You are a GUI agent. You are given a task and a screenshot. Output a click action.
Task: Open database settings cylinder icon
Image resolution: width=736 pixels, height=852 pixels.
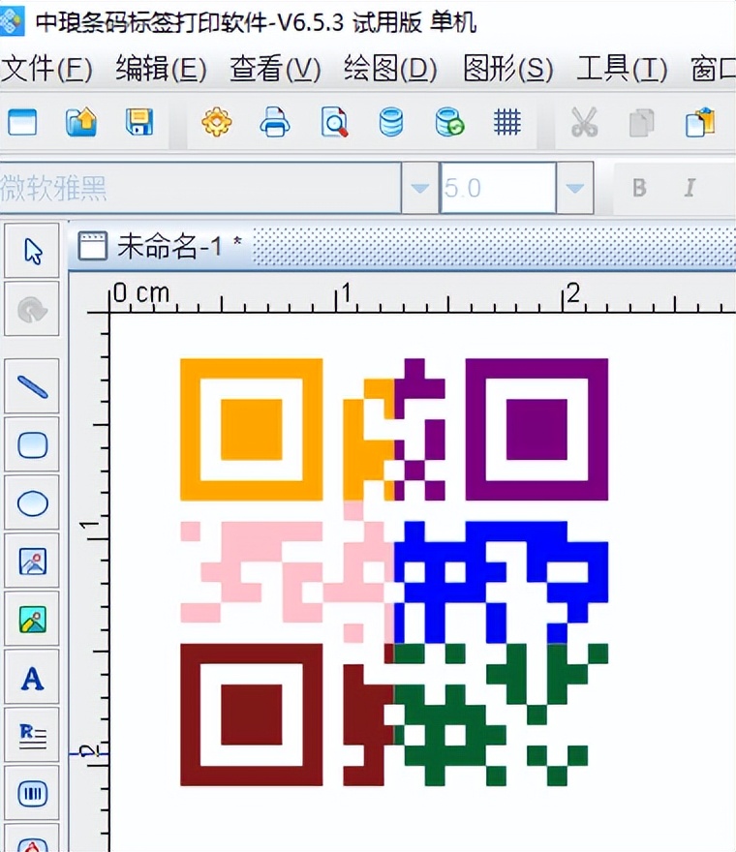[x=391, y=122]
